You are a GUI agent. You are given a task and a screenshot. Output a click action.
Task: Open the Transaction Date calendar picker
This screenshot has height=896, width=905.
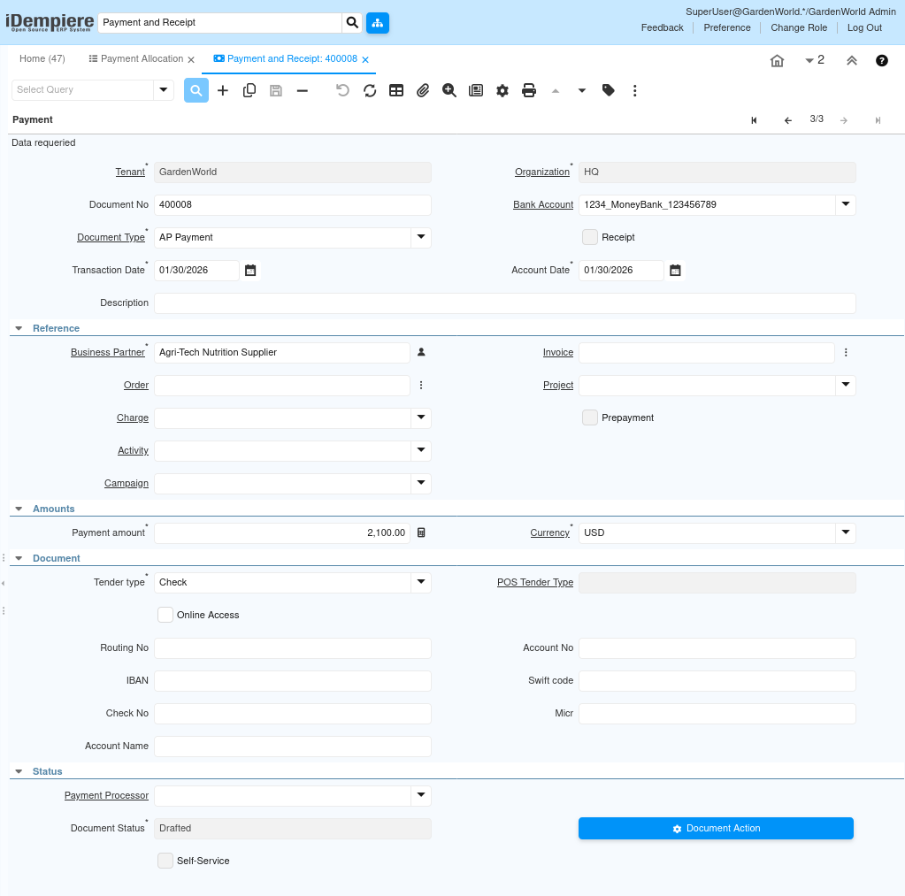pos(250,270)
